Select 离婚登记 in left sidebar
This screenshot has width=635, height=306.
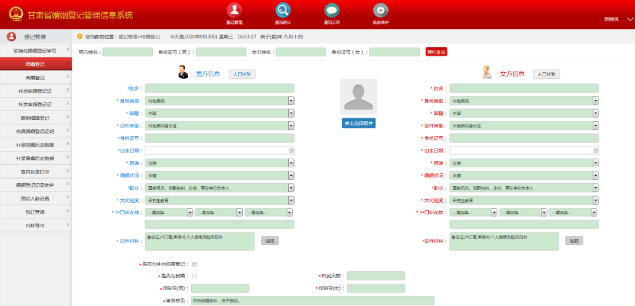[36, 78]
